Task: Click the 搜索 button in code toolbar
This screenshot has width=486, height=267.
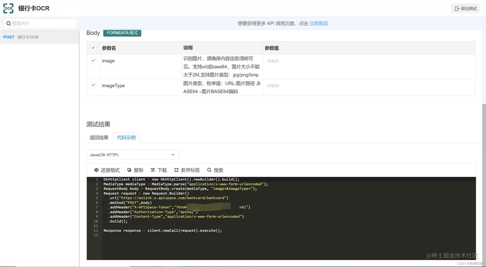Action: [215, 170]
